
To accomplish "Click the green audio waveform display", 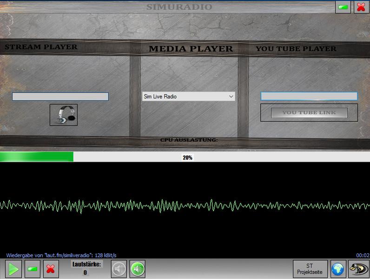I will pos(185,205).
